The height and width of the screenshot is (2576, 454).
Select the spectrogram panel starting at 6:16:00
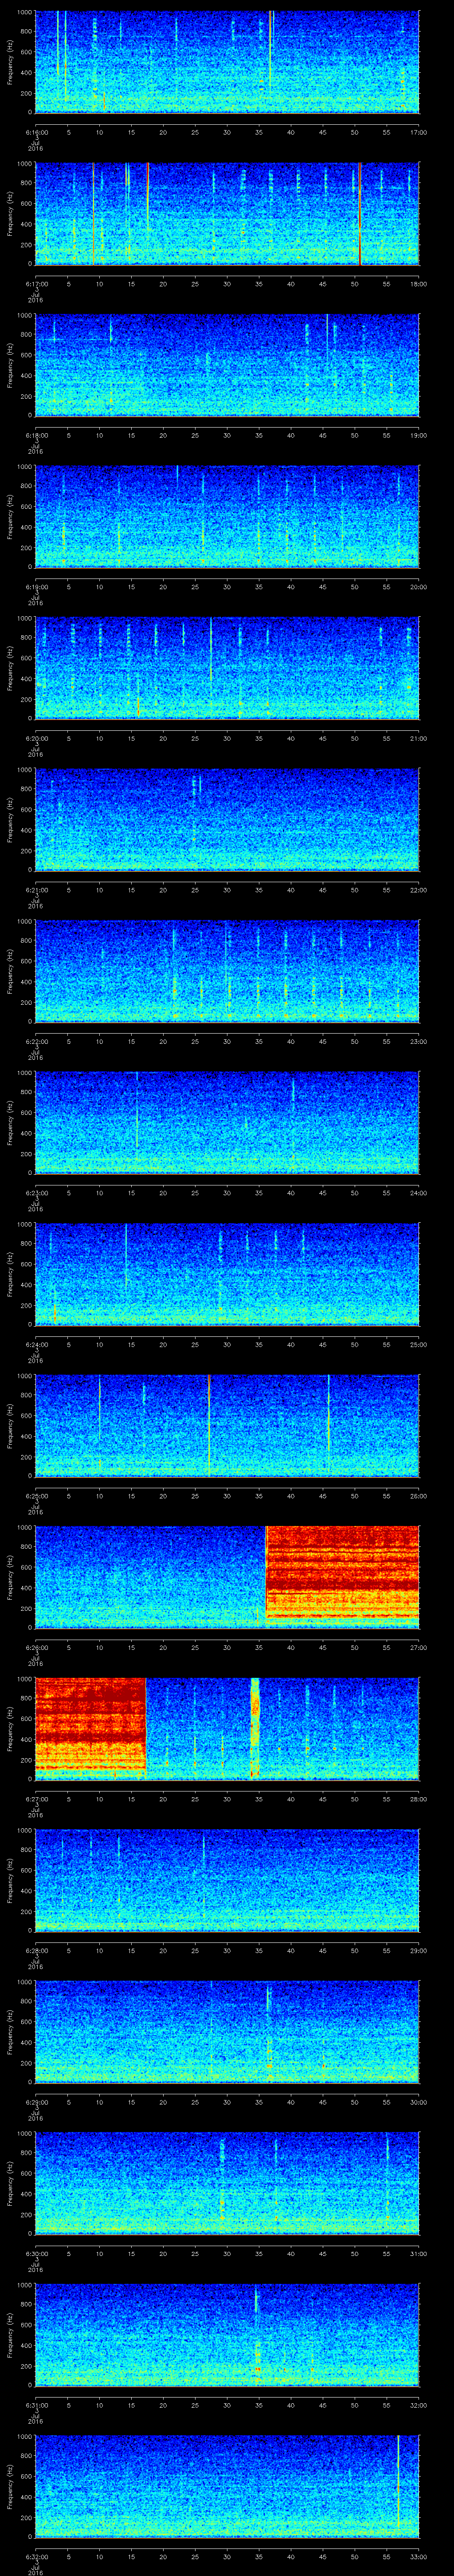pos(227,62)
